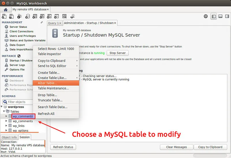Screen dimensions: 231x158
Task: Toggle the bottom output panel visibility
Action: click(x=220, y=16)
